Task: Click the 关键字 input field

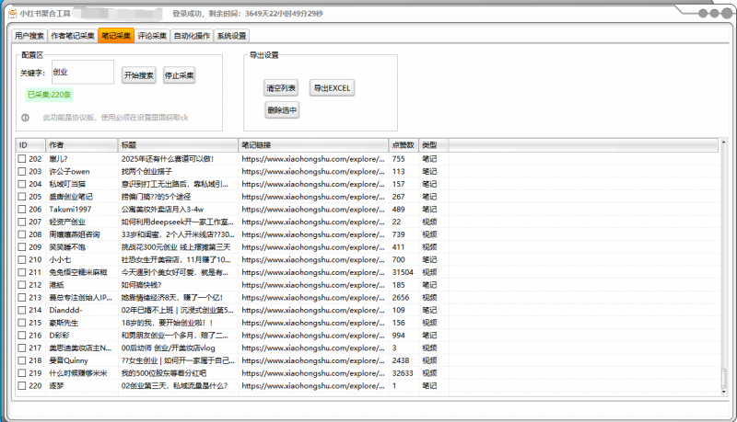Action: (x=83, y=73)
